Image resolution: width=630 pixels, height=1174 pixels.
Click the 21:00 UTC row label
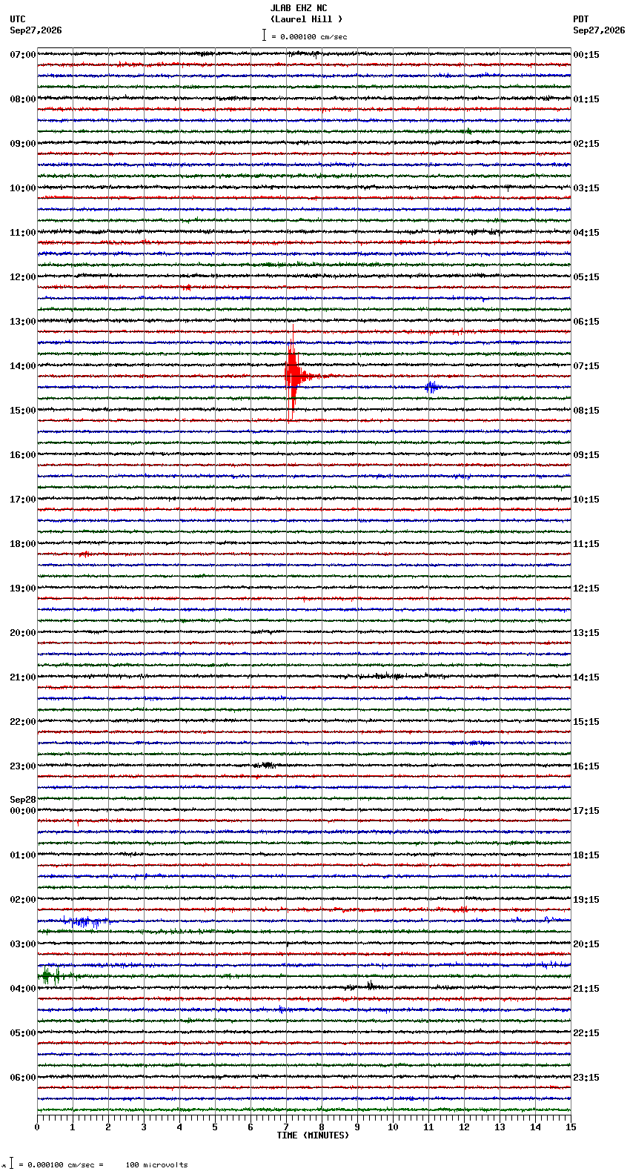click(x=23, y=677)
